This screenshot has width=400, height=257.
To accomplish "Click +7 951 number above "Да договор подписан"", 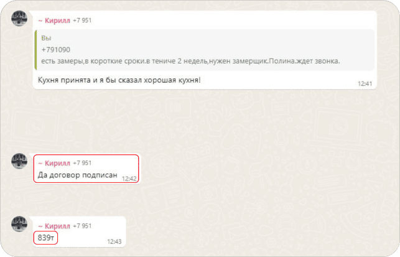I will coord(82,163).
